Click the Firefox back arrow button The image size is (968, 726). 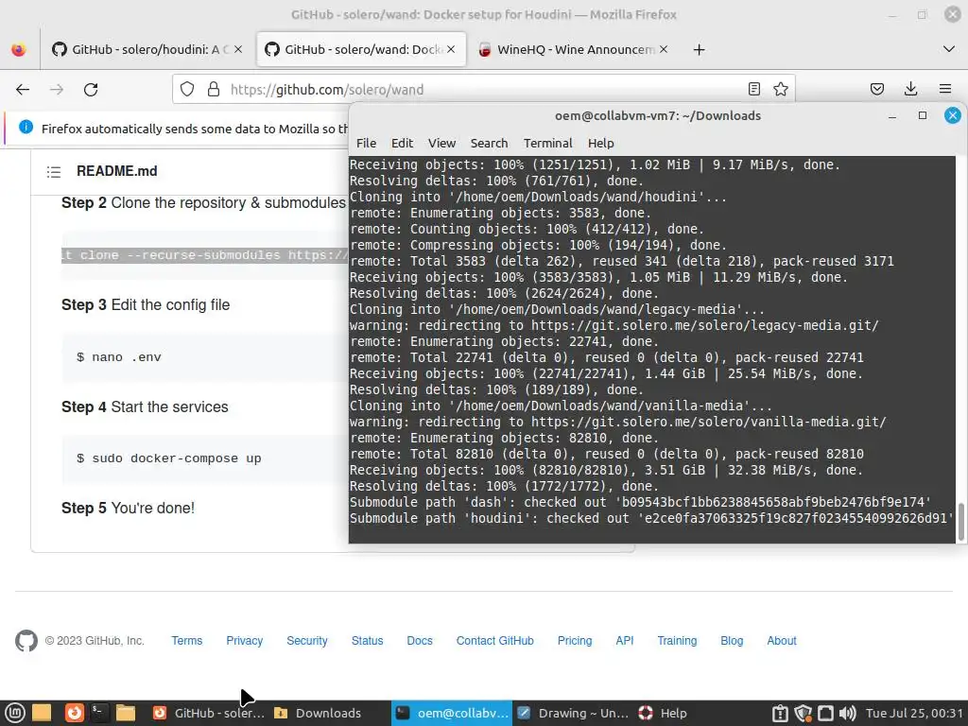[23, 90]
